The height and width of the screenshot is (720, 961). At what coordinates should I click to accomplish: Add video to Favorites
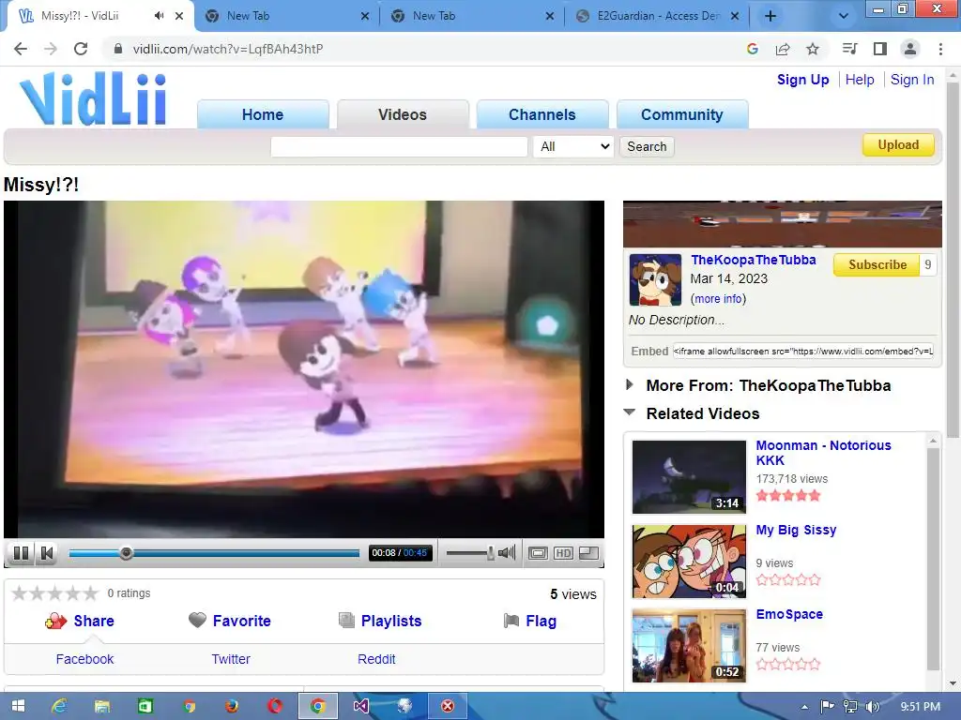pyautogui.click(x=229, y=621)
